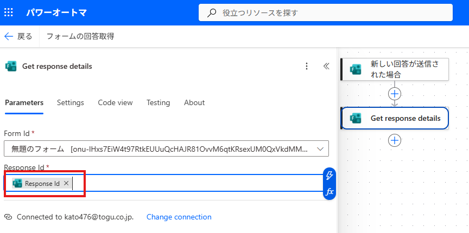Click the Form Id label
469x233 pixels.
(x=17, y=133)
